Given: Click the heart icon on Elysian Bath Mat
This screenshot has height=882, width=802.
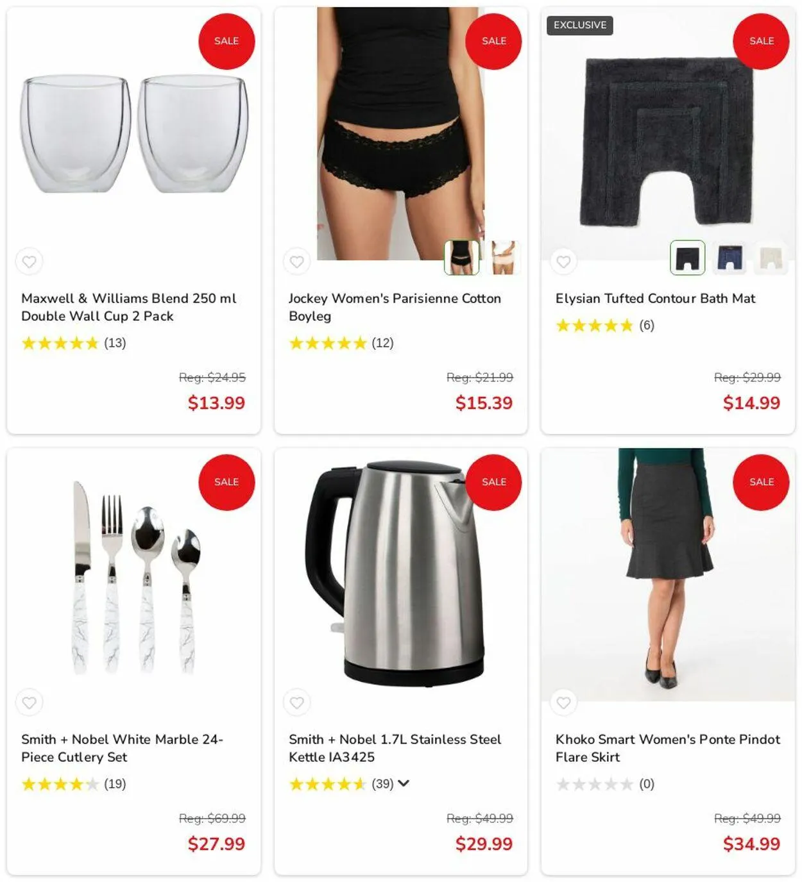Looking at the screenshot, I should point(563,262).
